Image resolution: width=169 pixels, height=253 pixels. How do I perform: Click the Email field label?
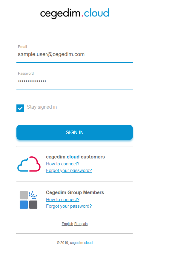point(22,47)
